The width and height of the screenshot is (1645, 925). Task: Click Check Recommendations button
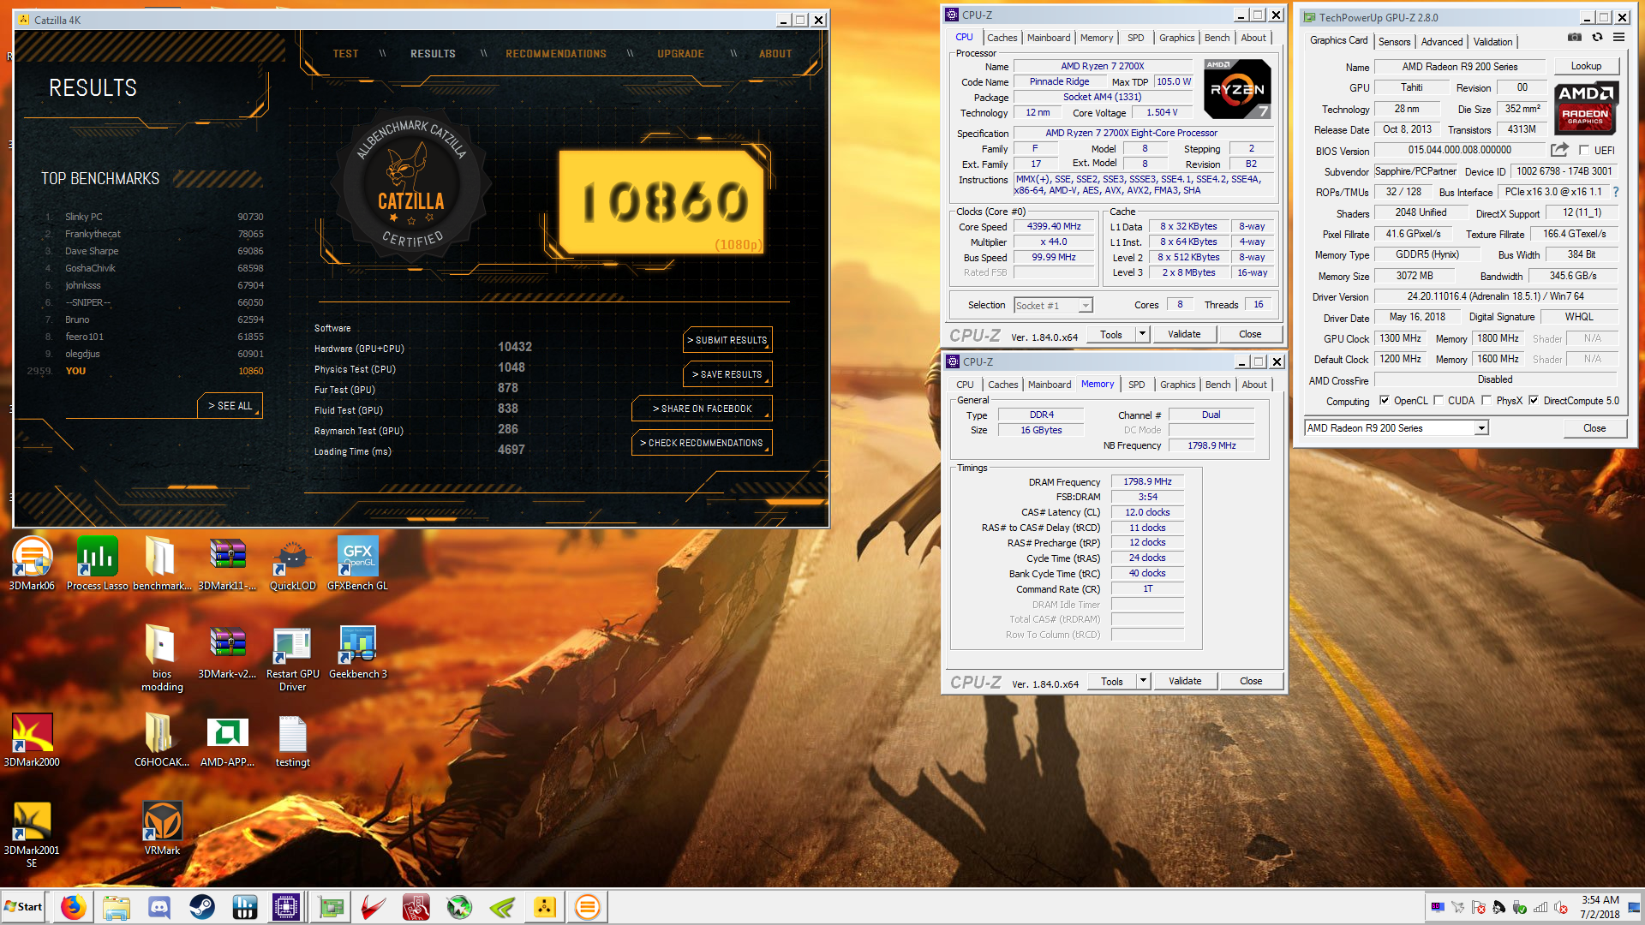coord(702,443)
